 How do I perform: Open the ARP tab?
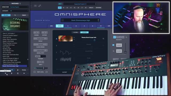[x=109, y=26]
